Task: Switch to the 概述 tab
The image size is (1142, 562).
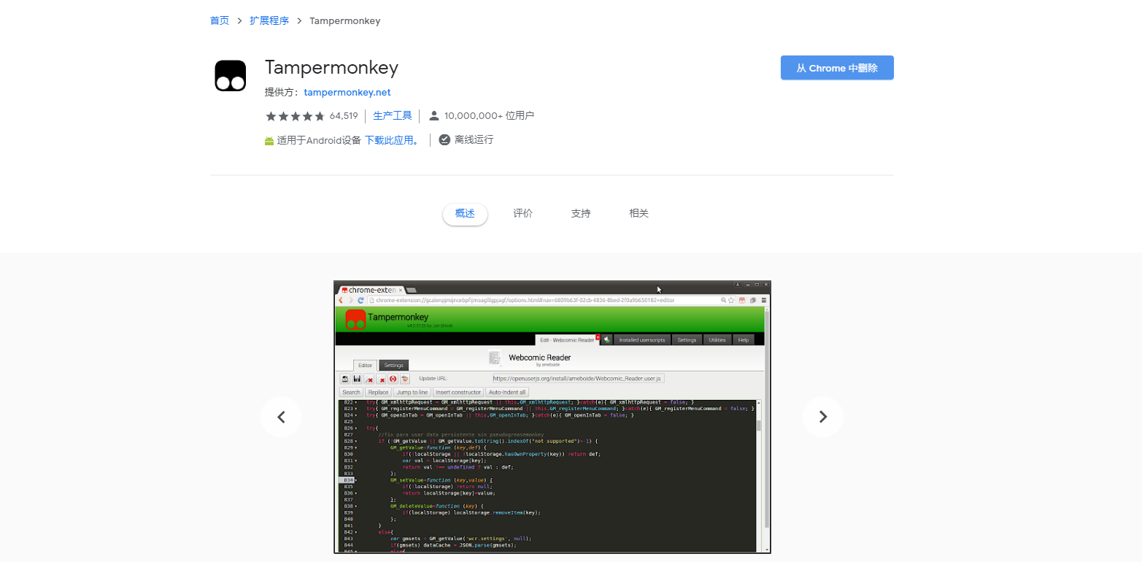Action: click(x=465, y=214)
